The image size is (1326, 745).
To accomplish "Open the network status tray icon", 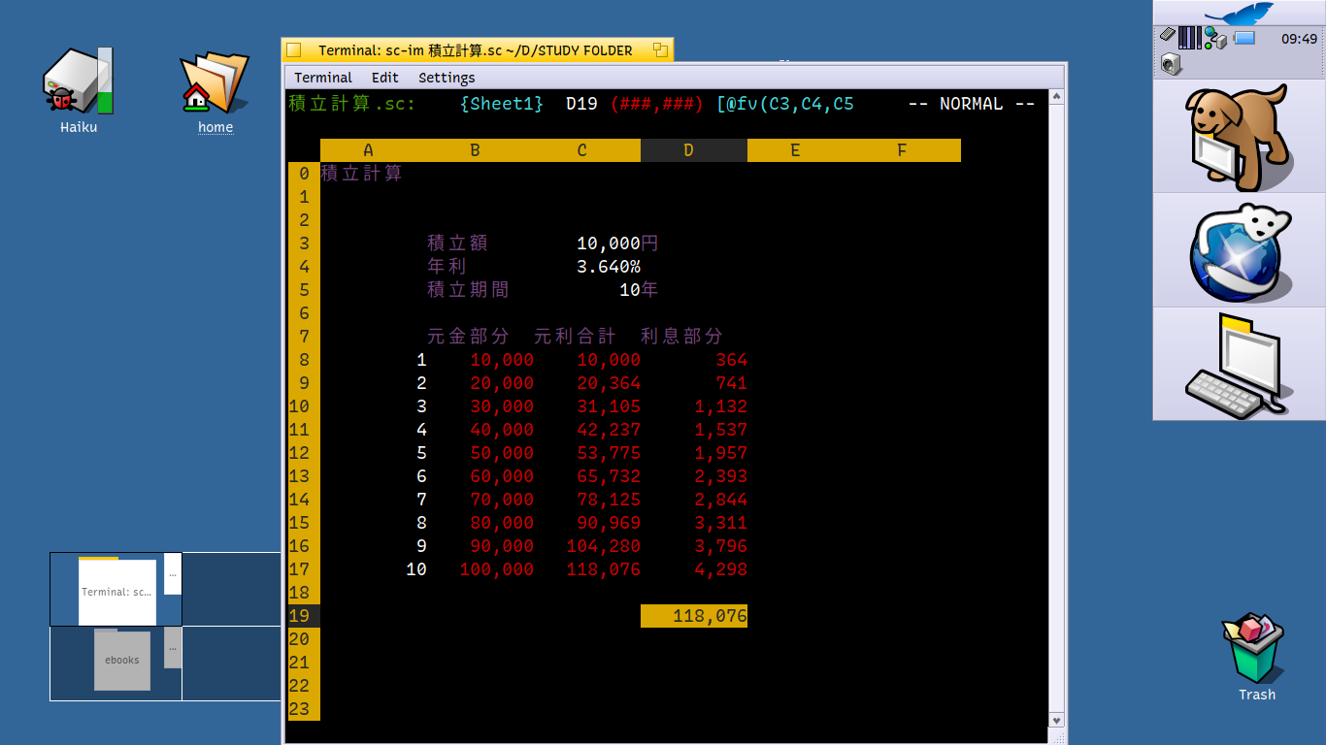I will pyautogui.click(x=1215, y=39).
